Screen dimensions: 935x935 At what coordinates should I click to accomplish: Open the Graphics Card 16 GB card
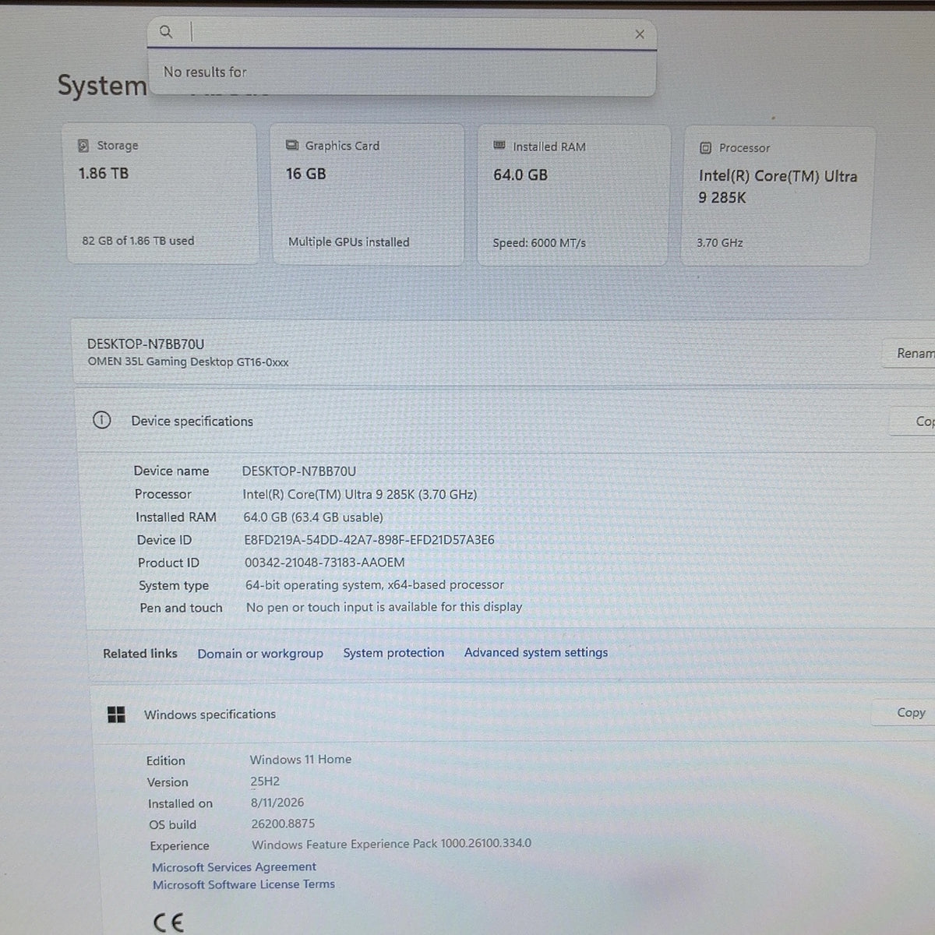pyautogui.click(x=367, y=195)
